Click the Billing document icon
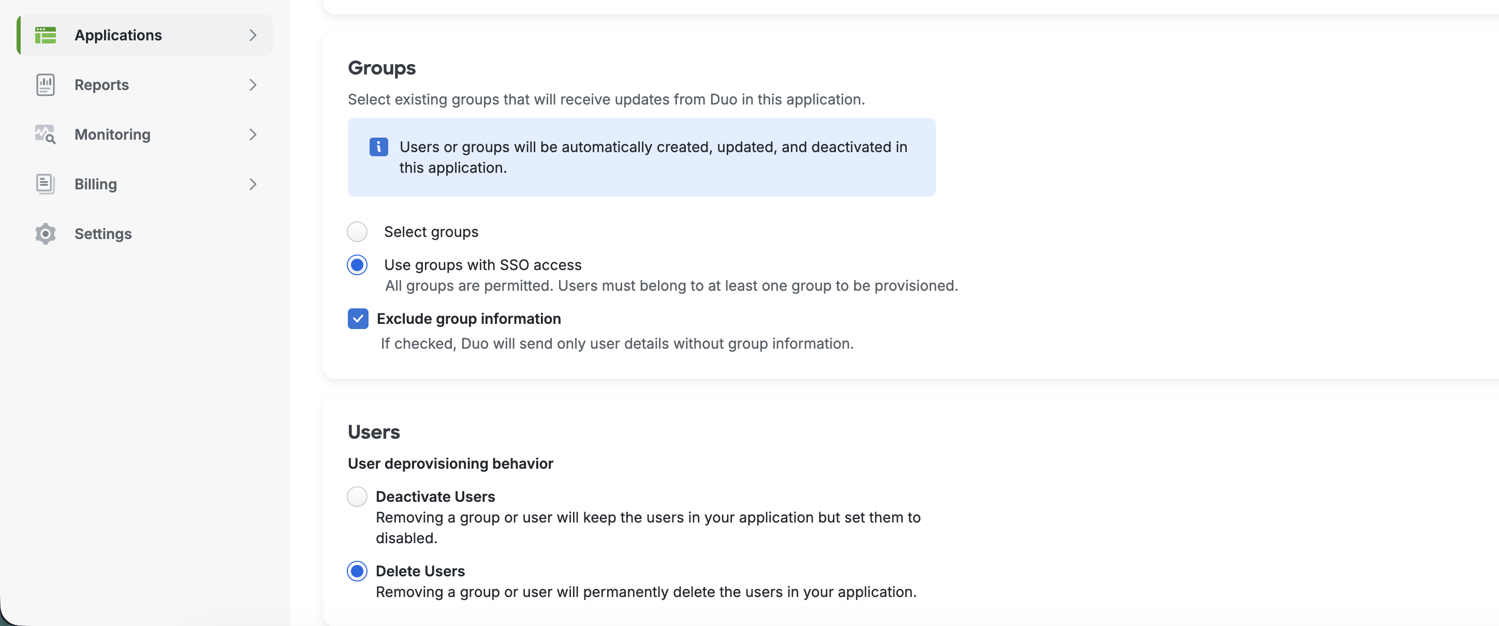 tap(46, 184)
